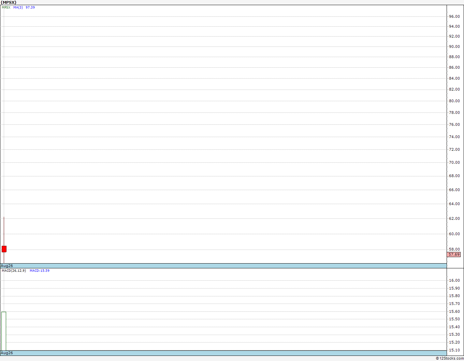The image size is (464, 361).
Task: Click the 70.00 price axis label
Action: click(454, 162)
